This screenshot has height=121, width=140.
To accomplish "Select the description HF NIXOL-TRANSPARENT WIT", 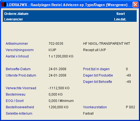I will [107, 44].
